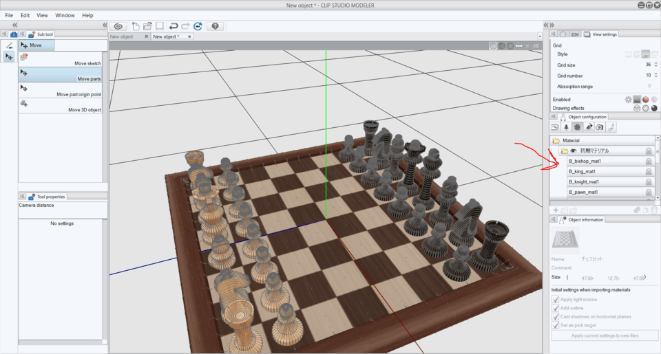The width and height of the screenshot is (661, 354).
Task: Switch to the first New object tab
Action: 123,36
